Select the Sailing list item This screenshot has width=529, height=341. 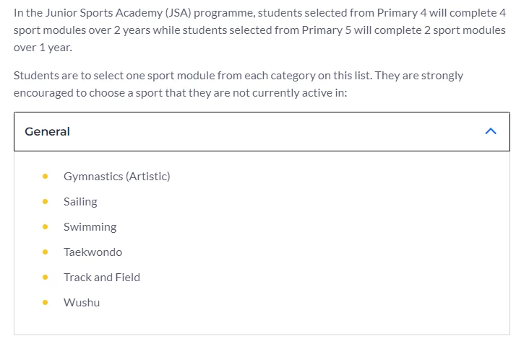tap(80, 202)
